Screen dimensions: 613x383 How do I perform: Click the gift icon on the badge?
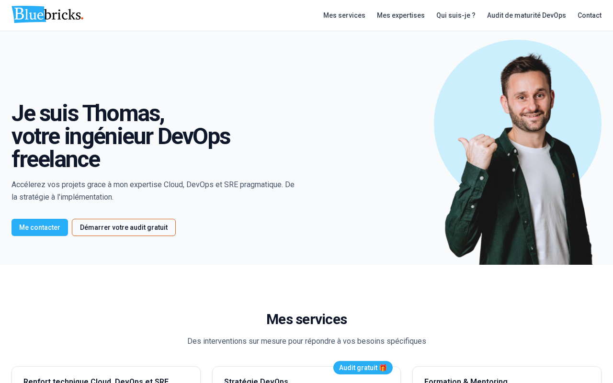tap(383, 368)
